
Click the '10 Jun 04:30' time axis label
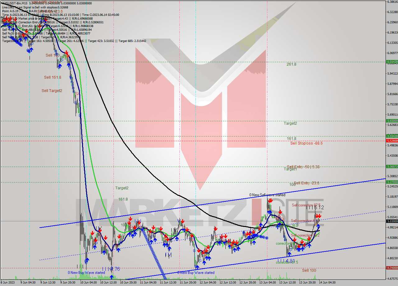pyautogui.click(x=88, y=283)
